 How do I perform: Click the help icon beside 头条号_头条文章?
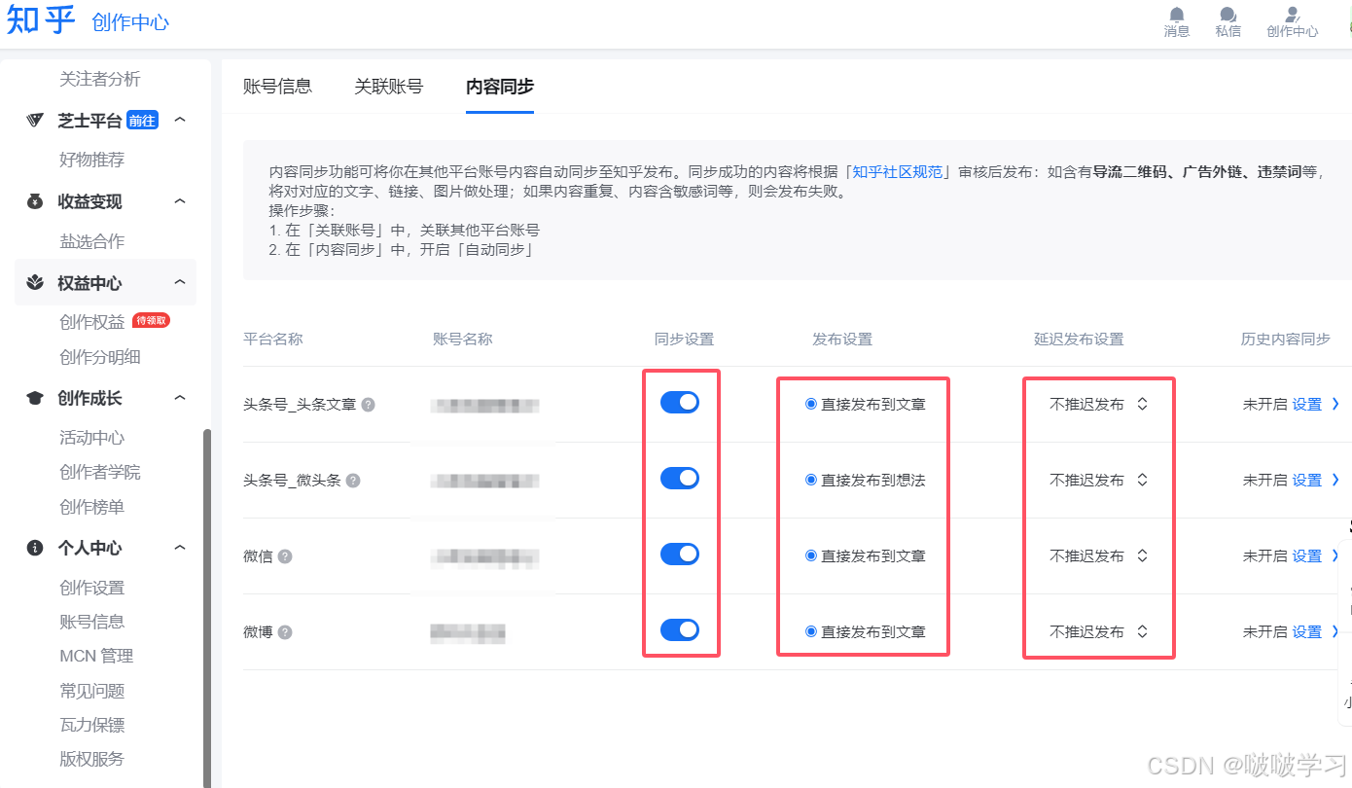(x=368, y=405)
